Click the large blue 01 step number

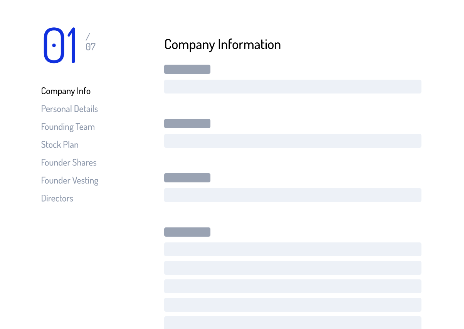pos(59,45)
